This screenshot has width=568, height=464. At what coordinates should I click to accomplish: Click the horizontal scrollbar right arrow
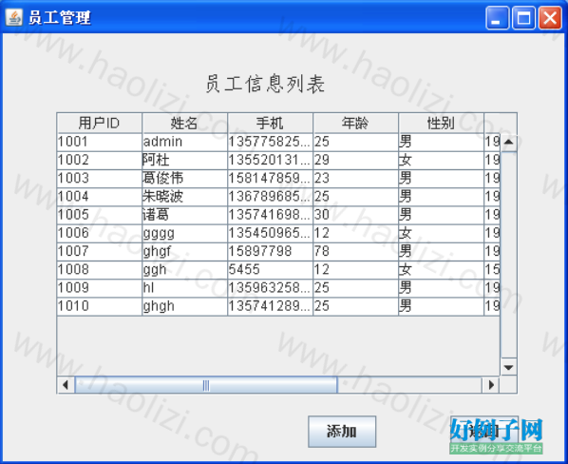coord(491,385)
